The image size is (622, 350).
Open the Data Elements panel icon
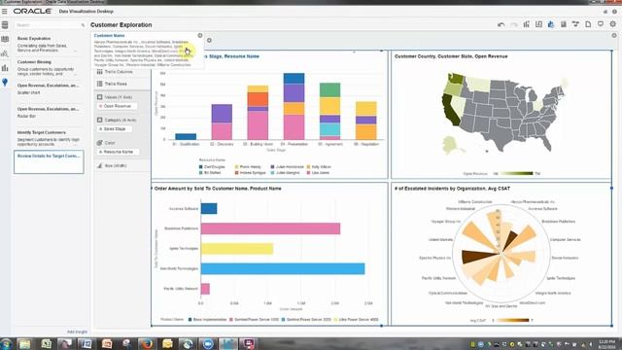(5, 25)
